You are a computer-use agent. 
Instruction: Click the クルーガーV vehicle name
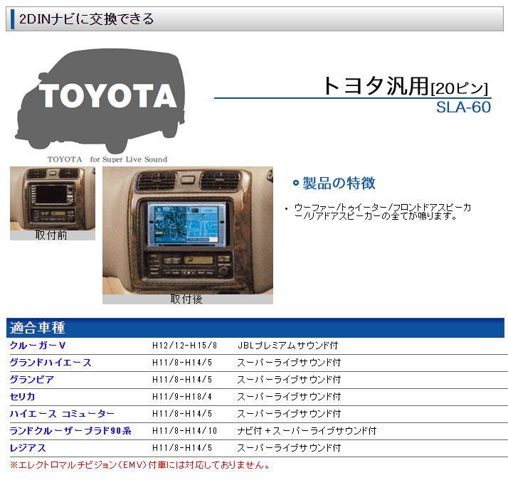(x=38, y=346)
